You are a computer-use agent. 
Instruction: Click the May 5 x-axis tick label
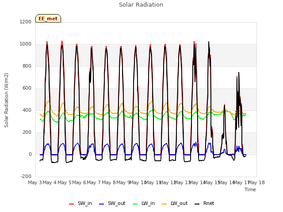(x=65, y=182)
